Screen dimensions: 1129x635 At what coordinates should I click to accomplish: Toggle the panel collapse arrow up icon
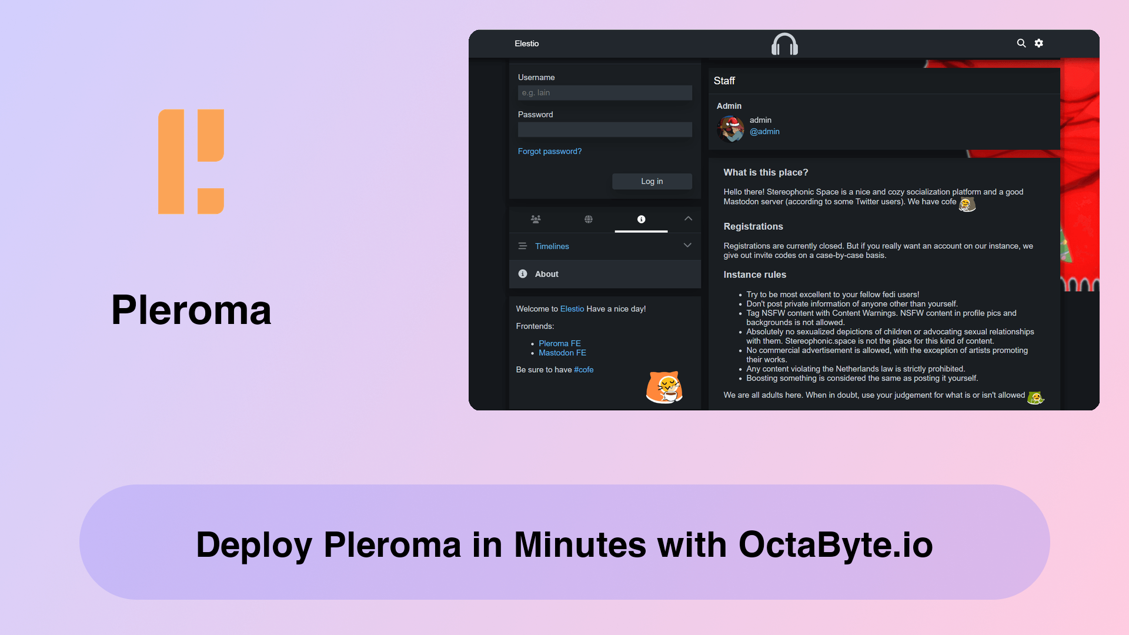(689, 219)
